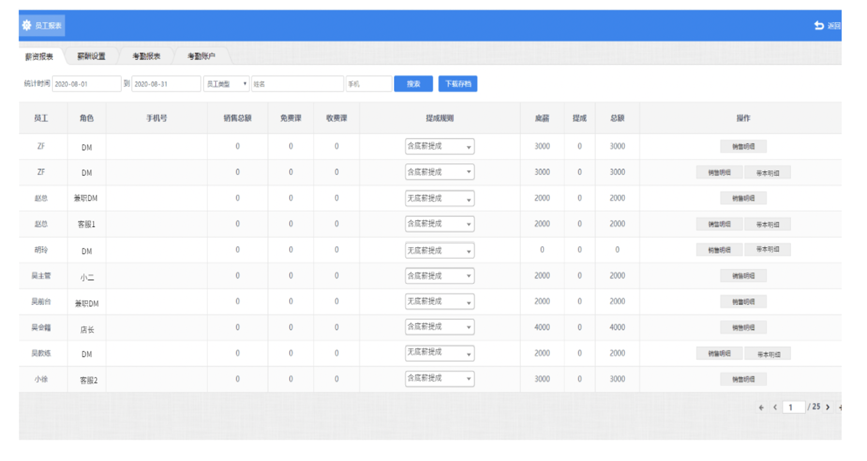Open the 考勤报表 tab

click(146, 56)
